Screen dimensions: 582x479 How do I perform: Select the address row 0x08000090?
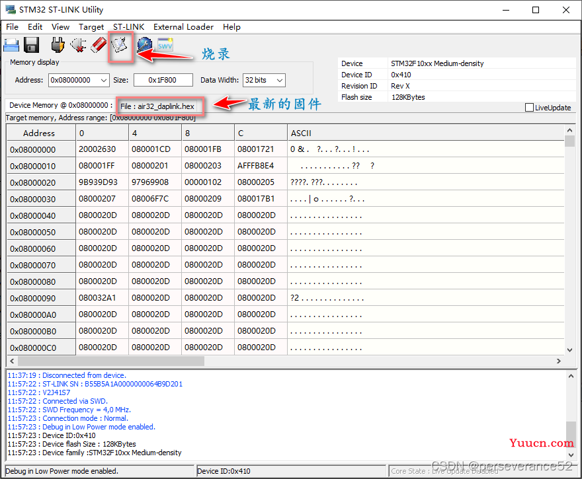41,299
